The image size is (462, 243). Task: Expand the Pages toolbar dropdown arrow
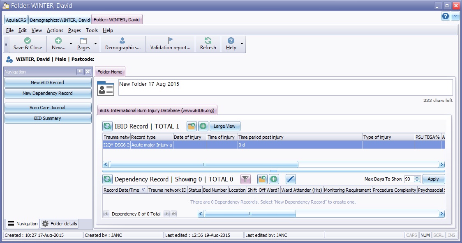[x=96, y=44]
